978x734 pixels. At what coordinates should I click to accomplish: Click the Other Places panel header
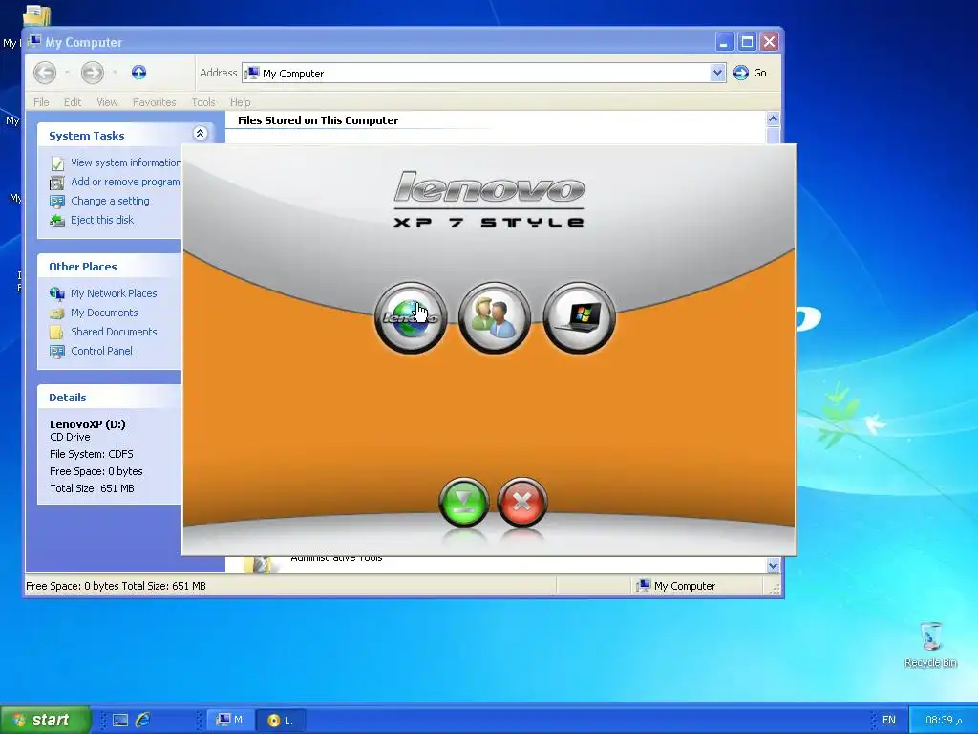coord(109,267)
